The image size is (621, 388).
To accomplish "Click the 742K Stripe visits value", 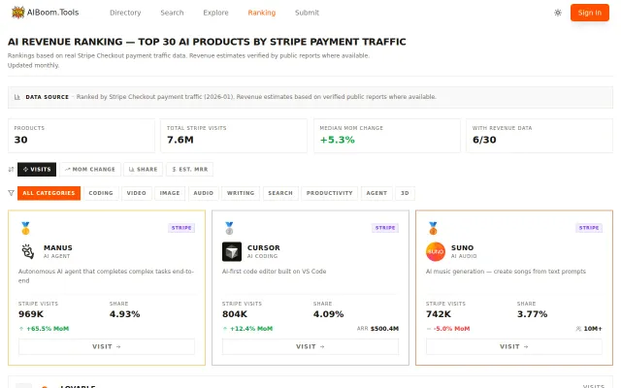I will [439, 314].
